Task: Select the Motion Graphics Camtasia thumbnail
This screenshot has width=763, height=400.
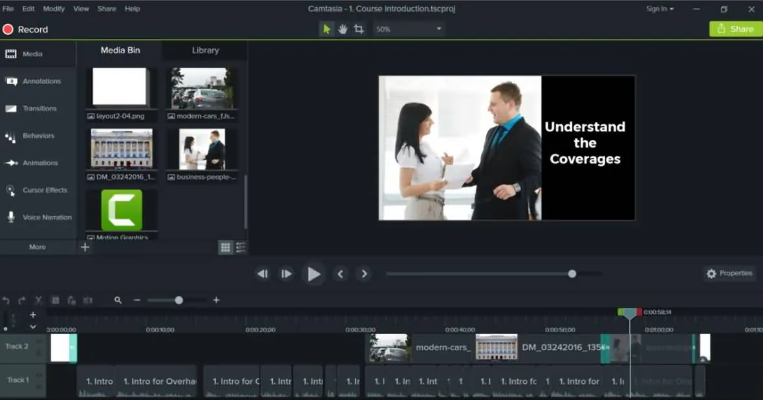Action: (122, 210)
